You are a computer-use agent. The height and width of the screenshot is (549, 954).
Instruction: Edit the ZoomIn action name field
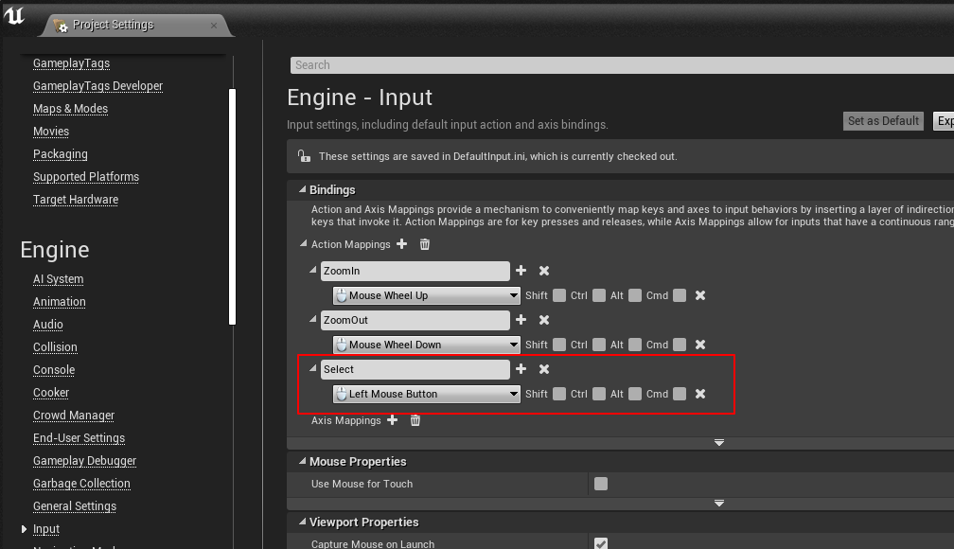pyautogui.click(x=415, y=271)
